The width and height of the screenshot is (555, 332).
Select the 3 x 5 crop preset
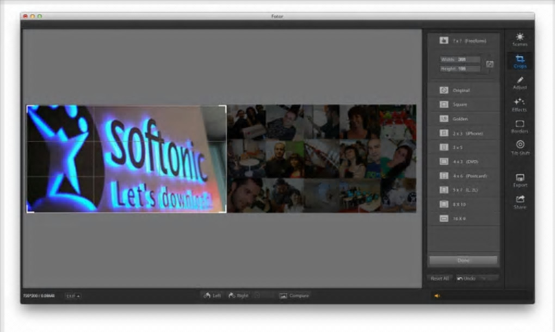464,147
